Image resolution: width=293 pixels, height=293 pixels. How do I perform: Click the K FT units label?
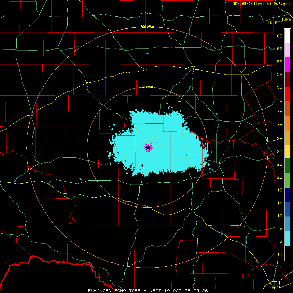(x=275, y=22)
